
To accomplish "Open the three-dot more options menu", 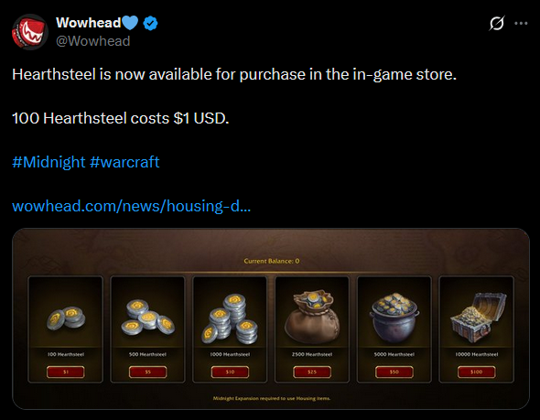I will click(x=521, y=23).
